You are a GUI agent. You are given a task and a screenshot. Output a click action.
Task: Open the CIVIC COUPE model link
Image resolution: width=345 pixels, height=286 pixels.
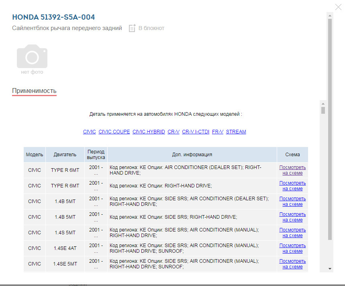click(x=114, y=132)
